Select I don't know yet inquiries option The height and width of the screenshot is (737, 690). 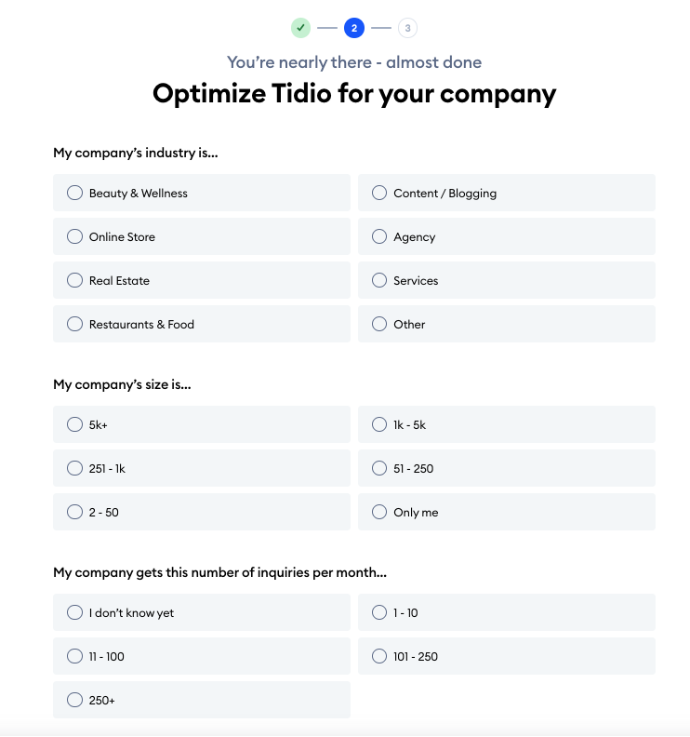pos(75,613)
